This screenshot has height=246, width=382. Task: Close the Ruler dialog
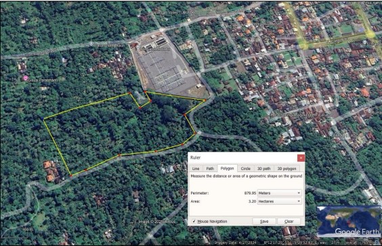coord(301,158)
